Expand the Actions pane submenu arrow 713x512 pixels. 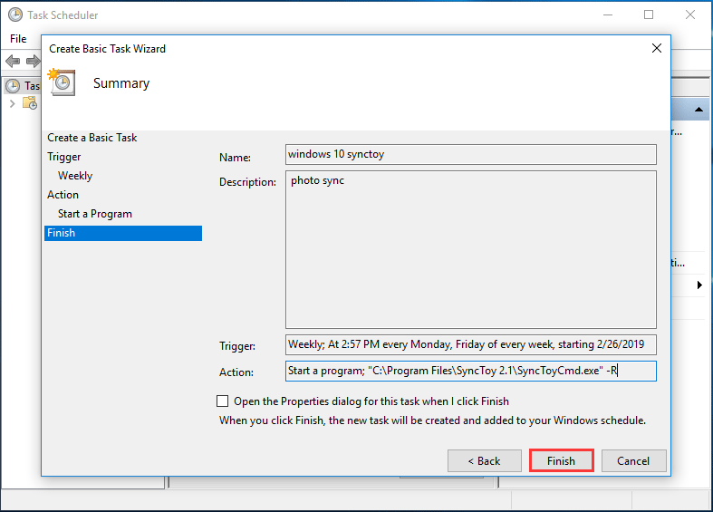point(699,285)
